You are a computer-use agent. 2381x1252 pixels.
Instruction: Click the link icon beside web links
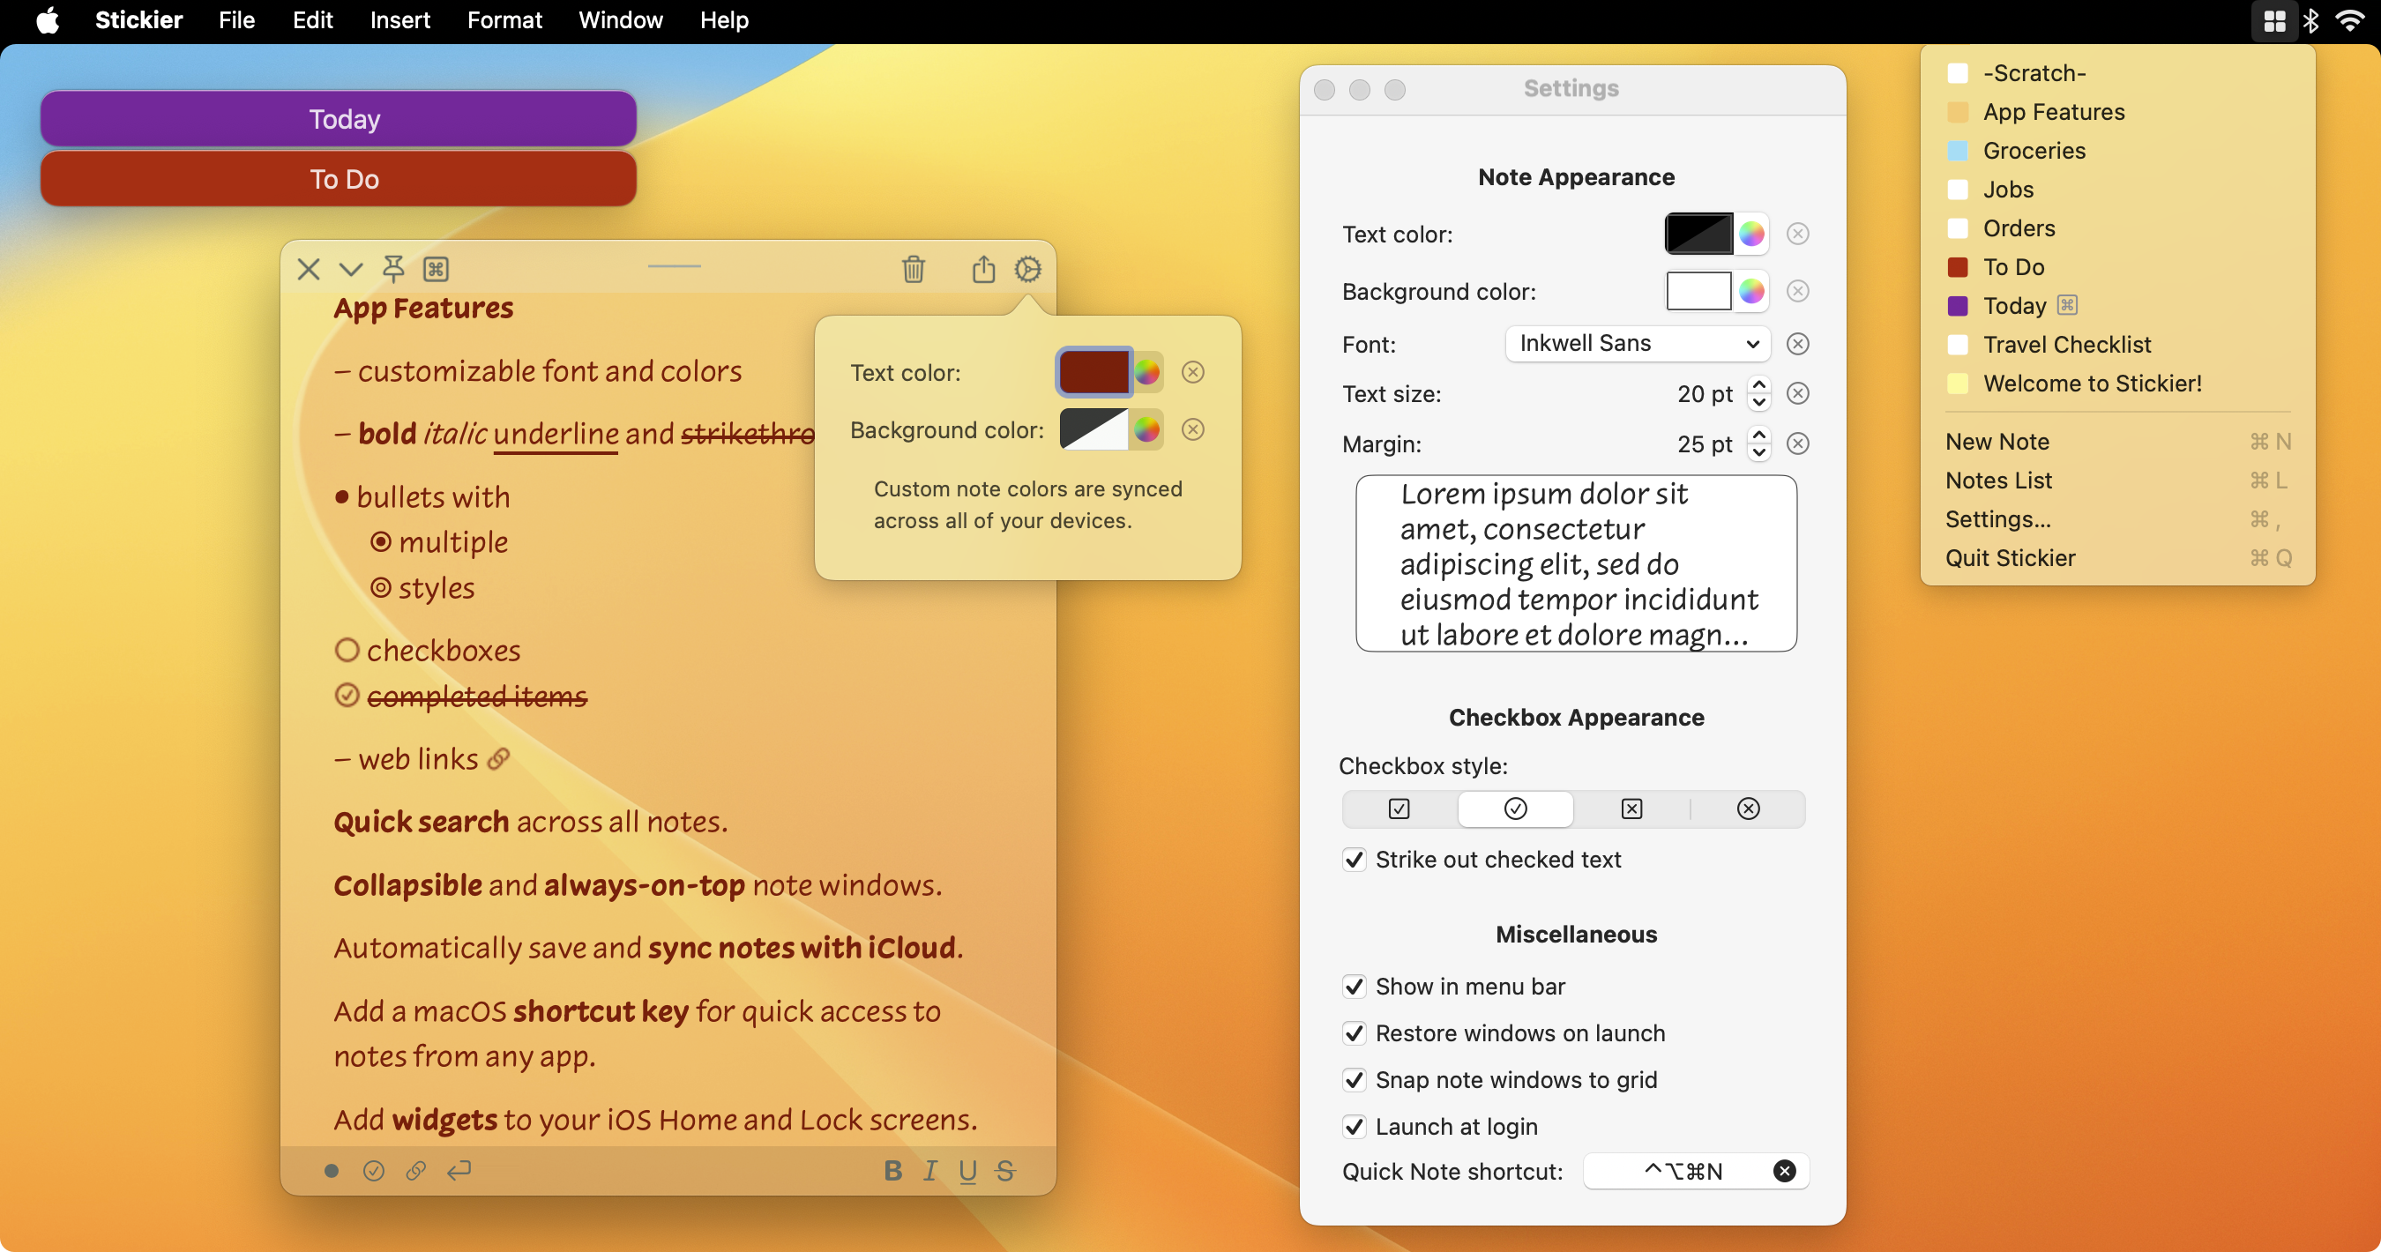(498, 758)
